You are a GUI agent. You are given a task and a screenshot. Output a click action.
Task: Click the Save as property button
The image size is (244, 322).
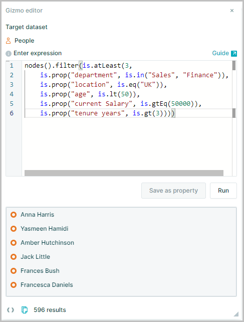coord(173,191)
